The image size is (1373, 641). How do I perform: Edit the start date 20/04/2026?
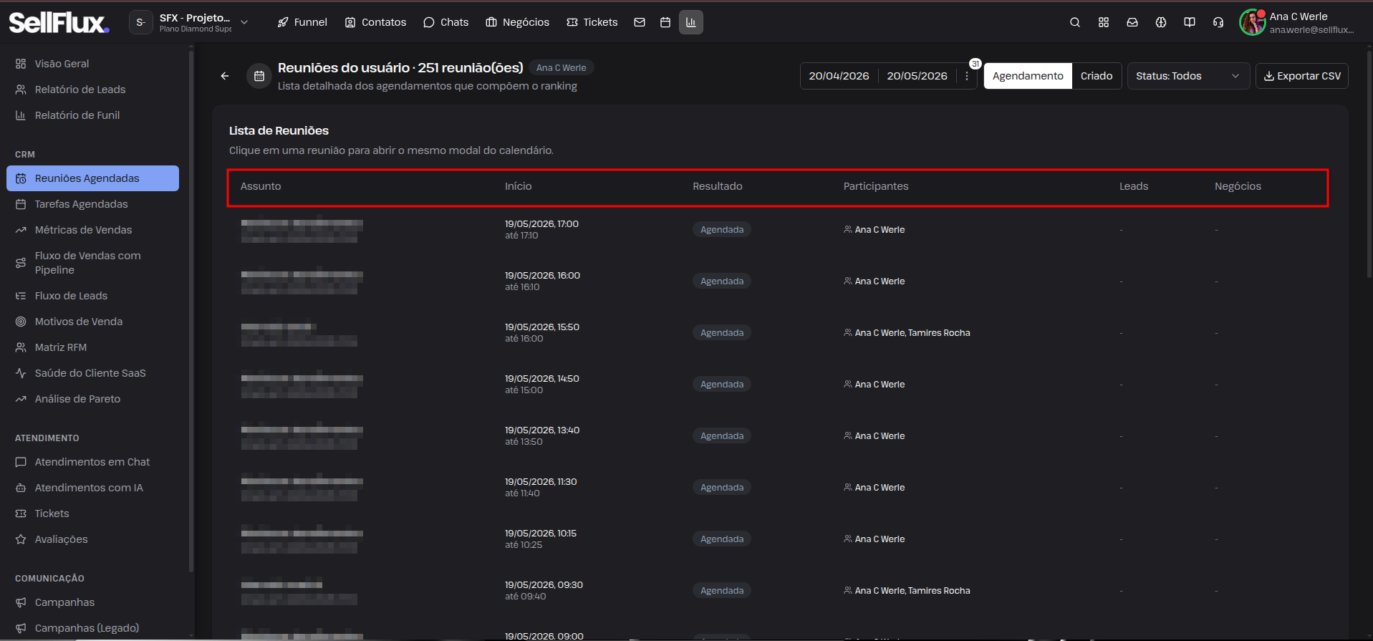coord(839,76)
